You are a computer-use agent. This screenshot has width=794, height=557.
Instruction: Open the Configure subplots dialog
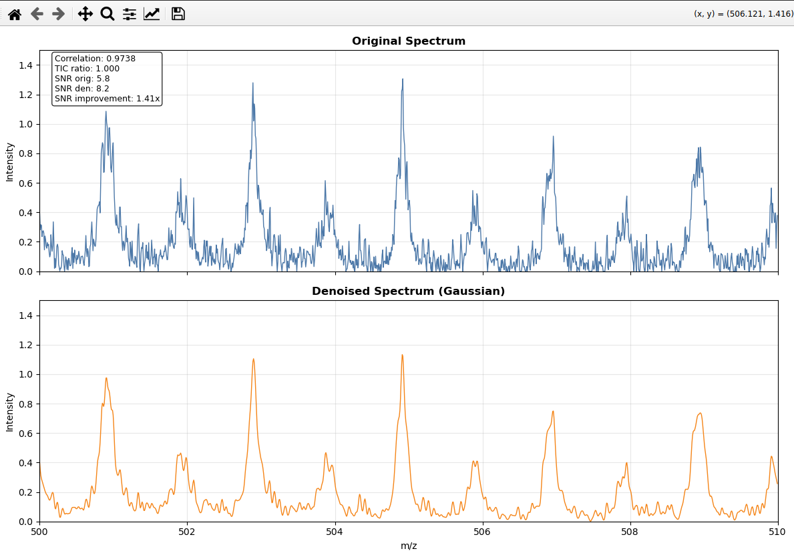tap(130, 13)
